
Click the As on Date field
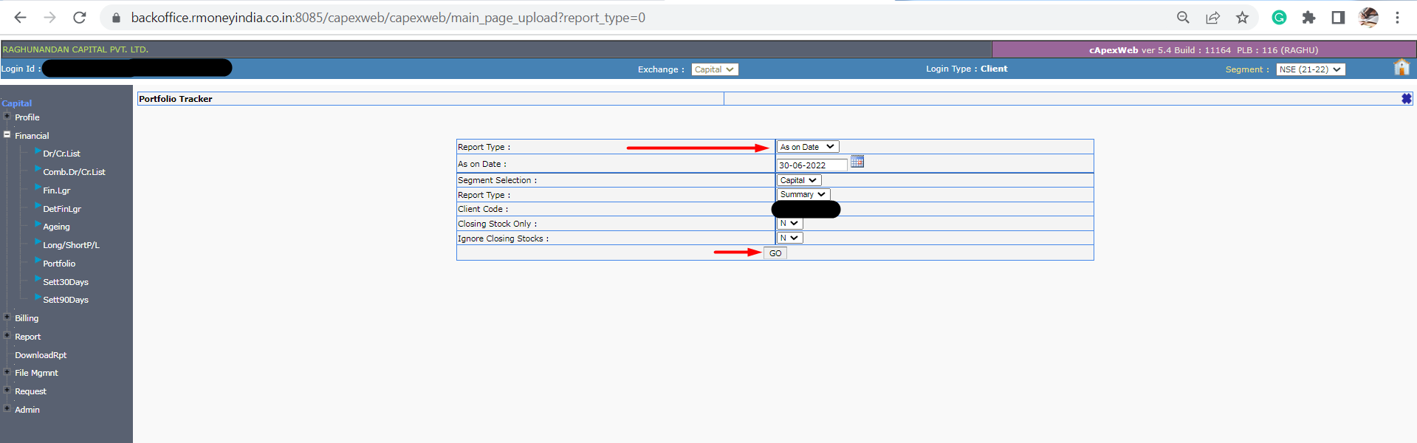(812, 165)
